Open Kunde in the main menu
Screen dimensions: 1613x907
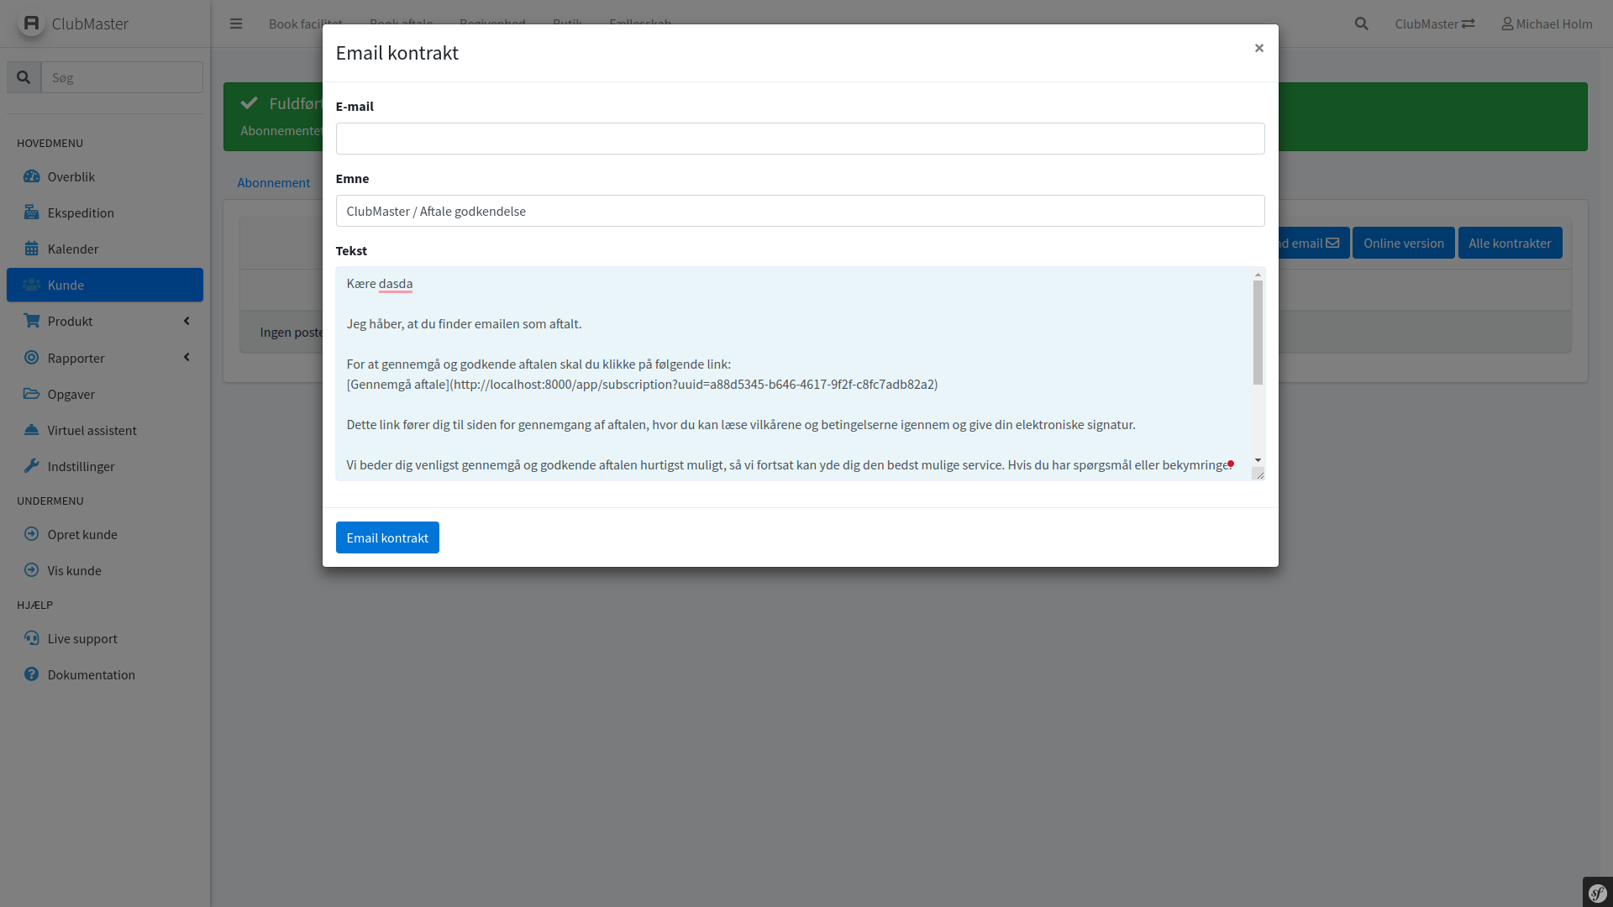pyautogui.click(x=104, y=285)
